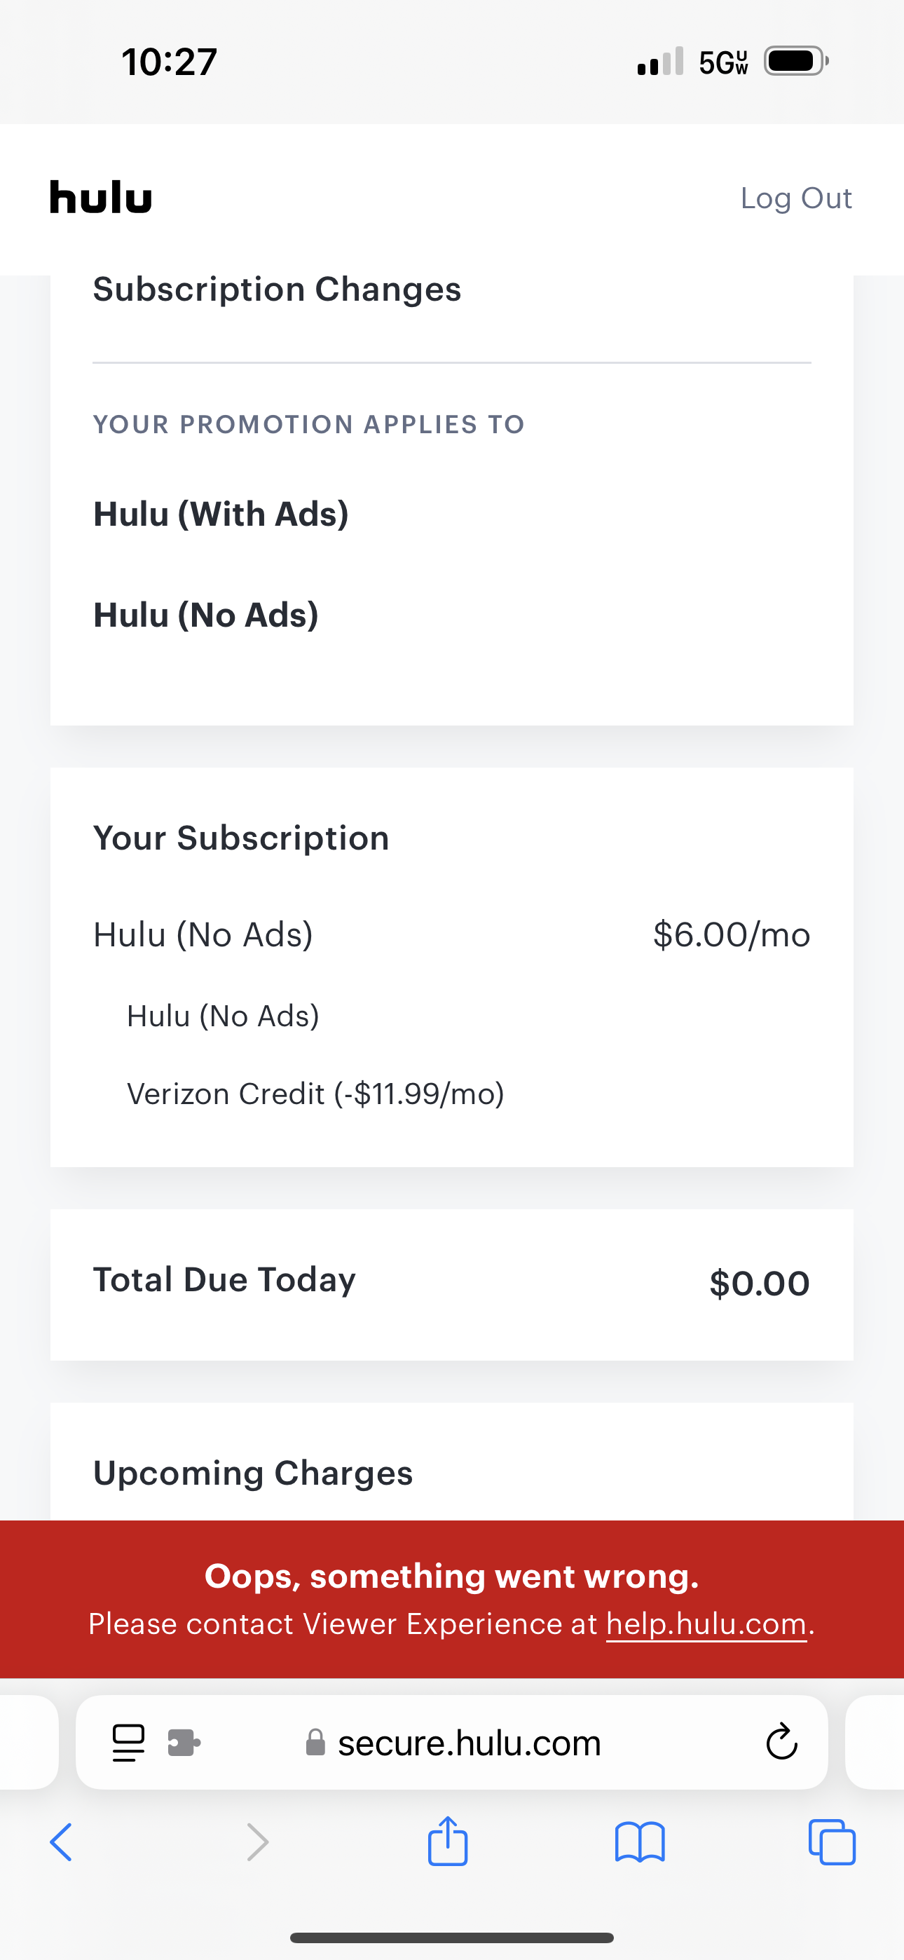
Task: Tap the $6.00/mo subscription price
Action: coord(732,935)
